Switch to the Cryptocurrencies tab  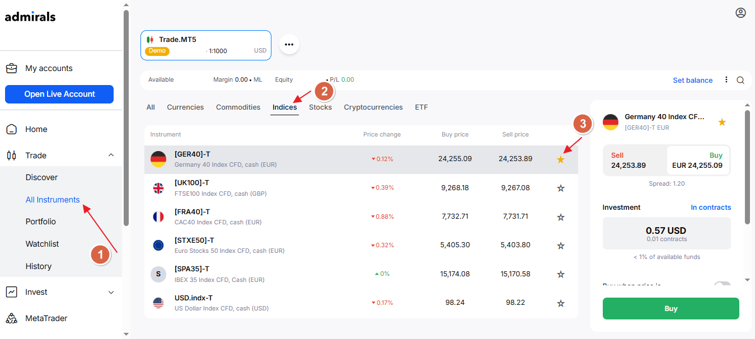point(373,107)
